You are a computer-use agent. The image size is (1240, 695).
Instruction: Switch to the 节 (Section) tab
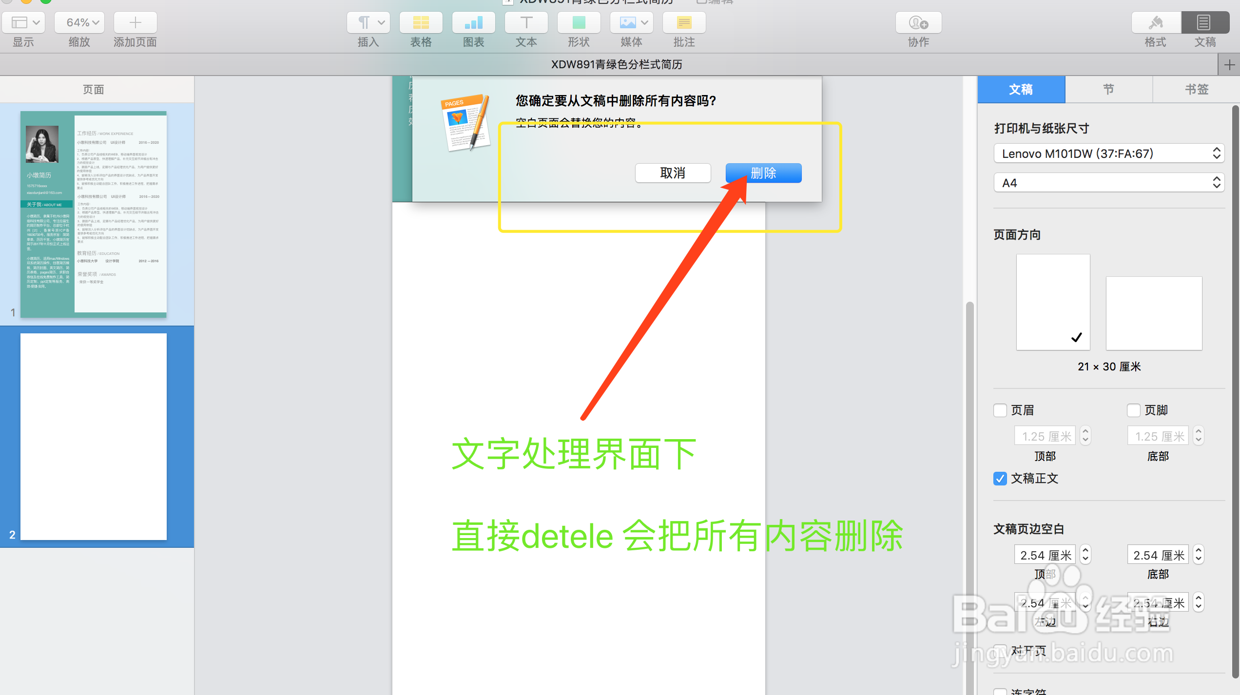pyautogui.click(x=1108, y=89)
